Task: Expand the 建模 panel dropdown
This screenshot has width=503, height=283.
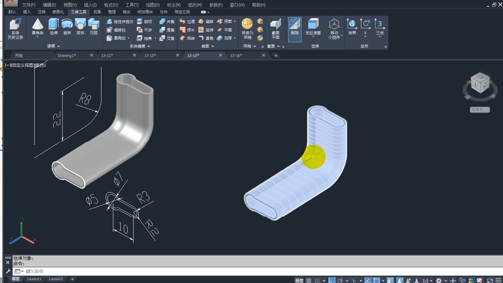Action: point(59,46)
